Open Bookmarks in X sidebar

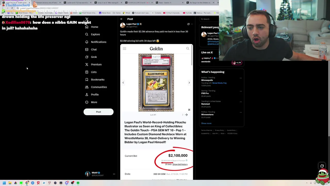[95, 80]
